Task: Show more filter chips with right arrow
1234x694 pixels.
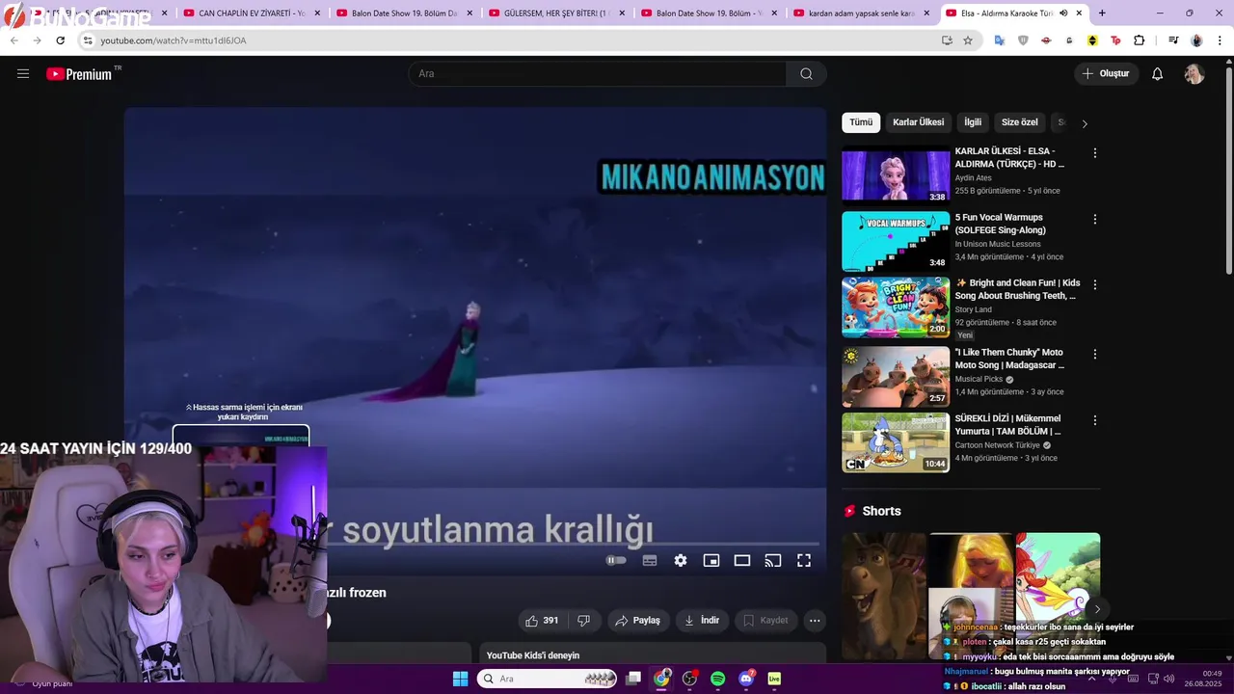Action: coord(1085,123)
